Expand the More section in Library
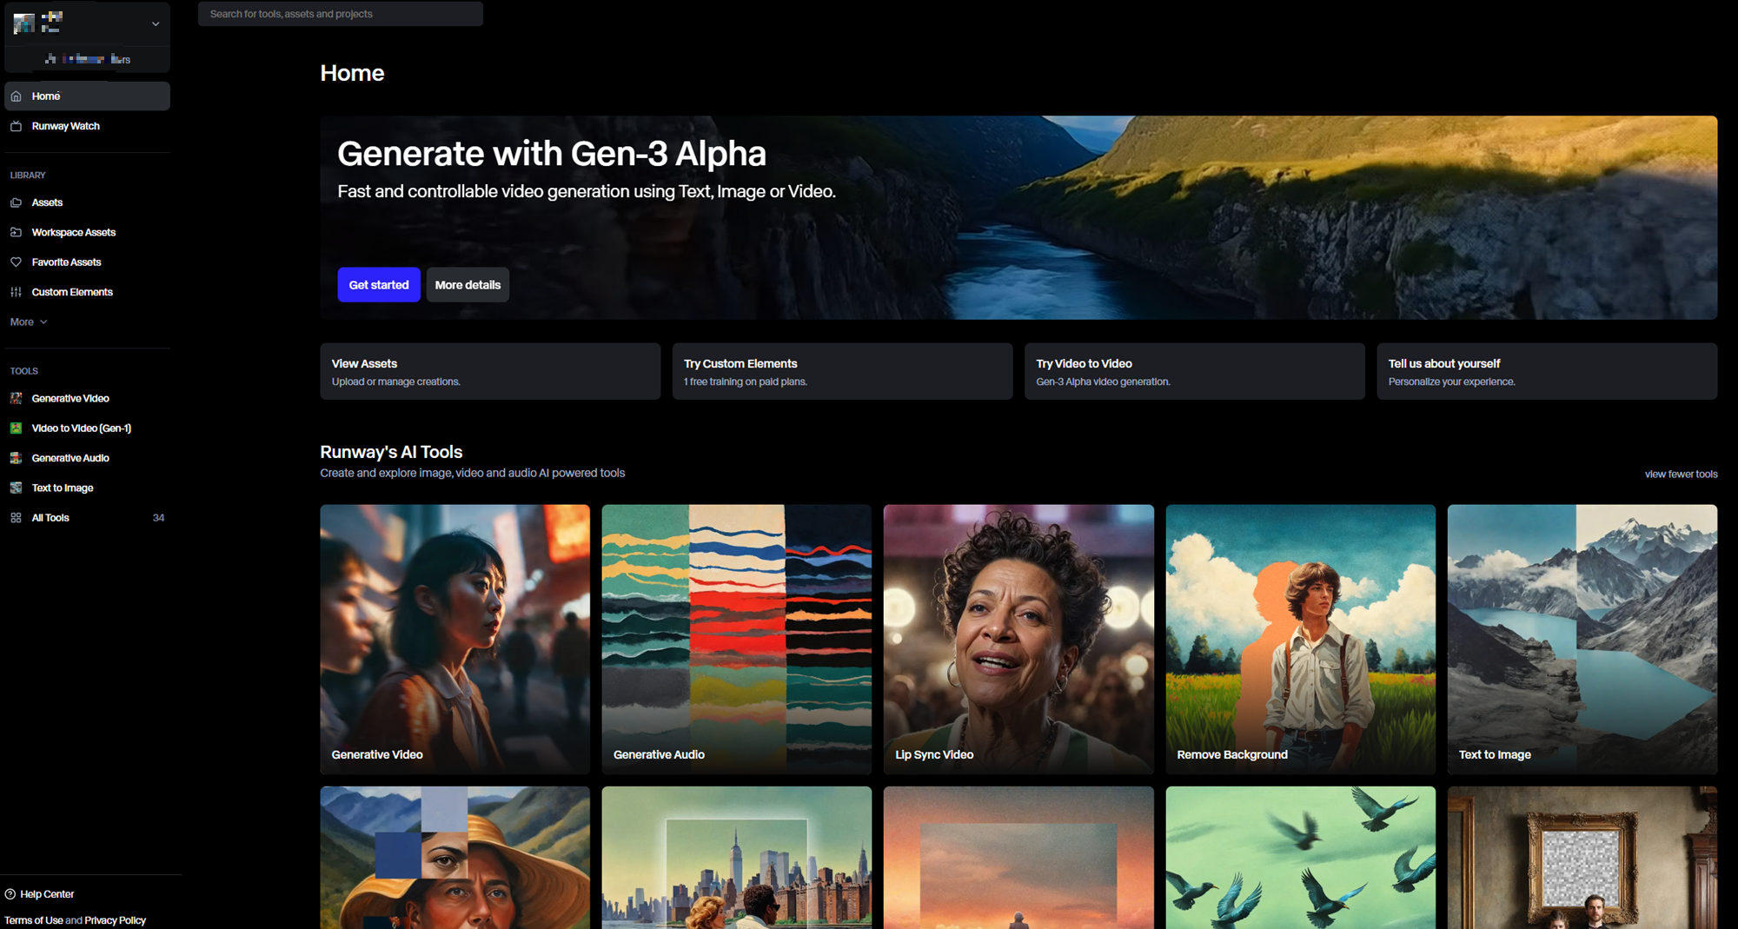 pyautogui.click(x=29, y=322)
